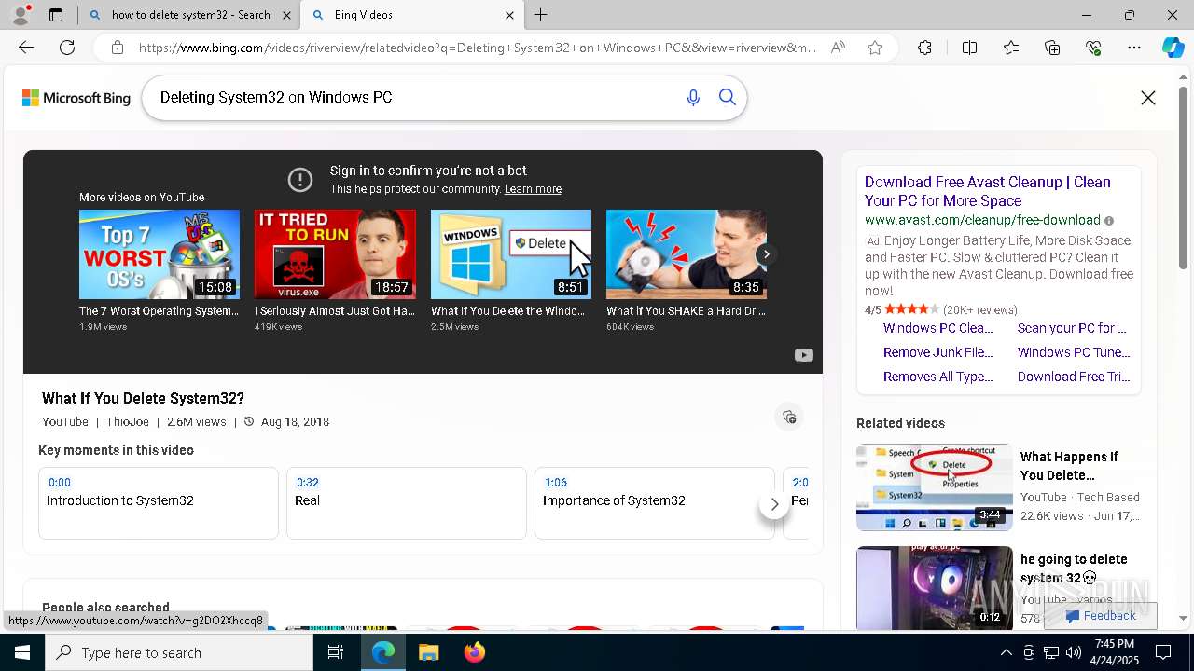This screenshot has height=671, width=1194.
Task: Open the Collections icon
Action: click(x=1052, y=48)
